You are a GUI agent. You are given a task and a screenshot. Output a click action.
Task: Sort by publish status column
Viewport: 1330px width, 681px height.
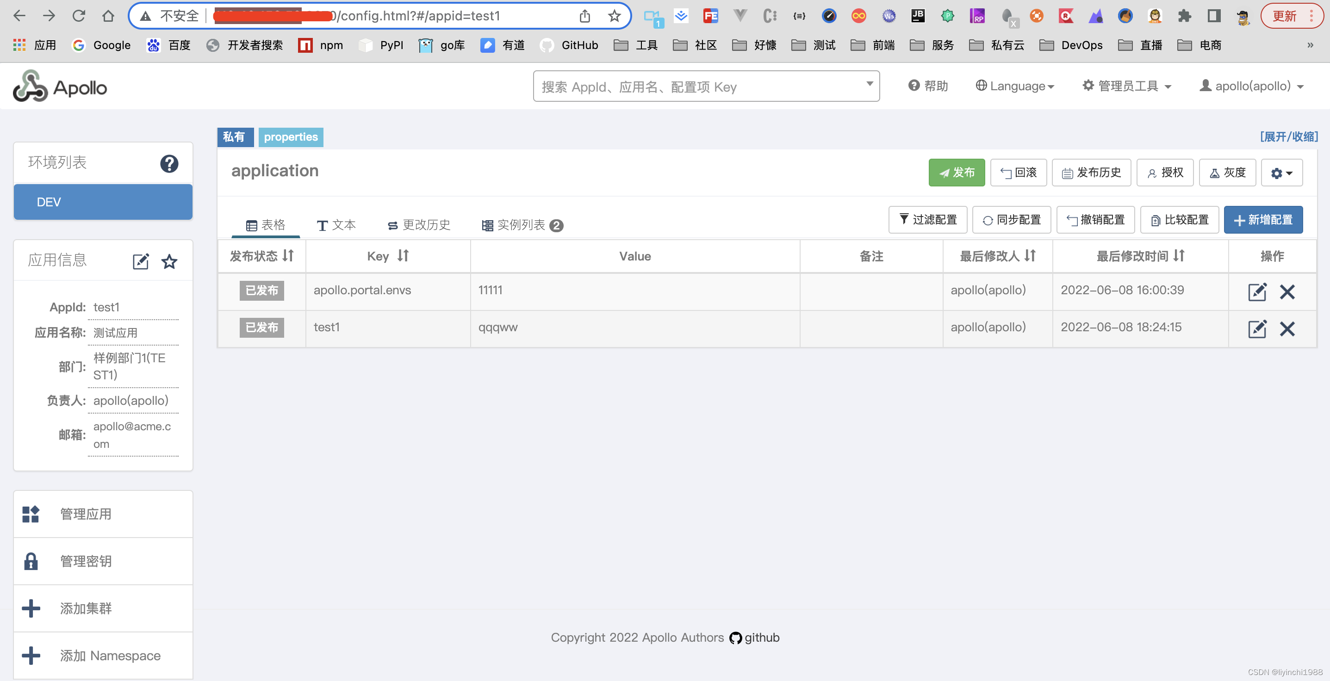tap(288, 255)
